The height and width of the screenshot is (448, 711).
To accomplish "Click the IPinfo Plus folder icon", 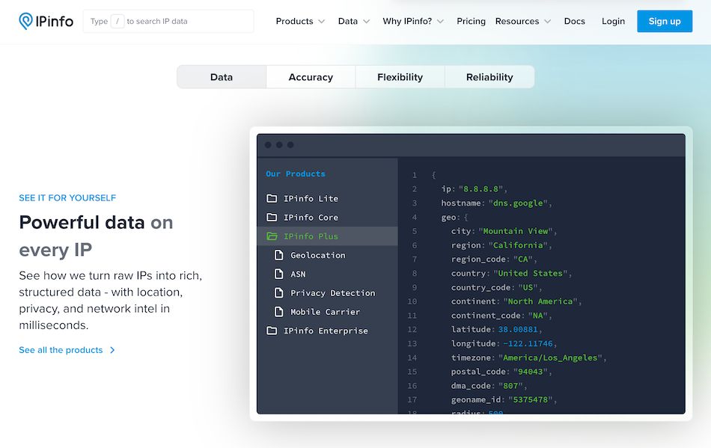I will tap(273, 236).
